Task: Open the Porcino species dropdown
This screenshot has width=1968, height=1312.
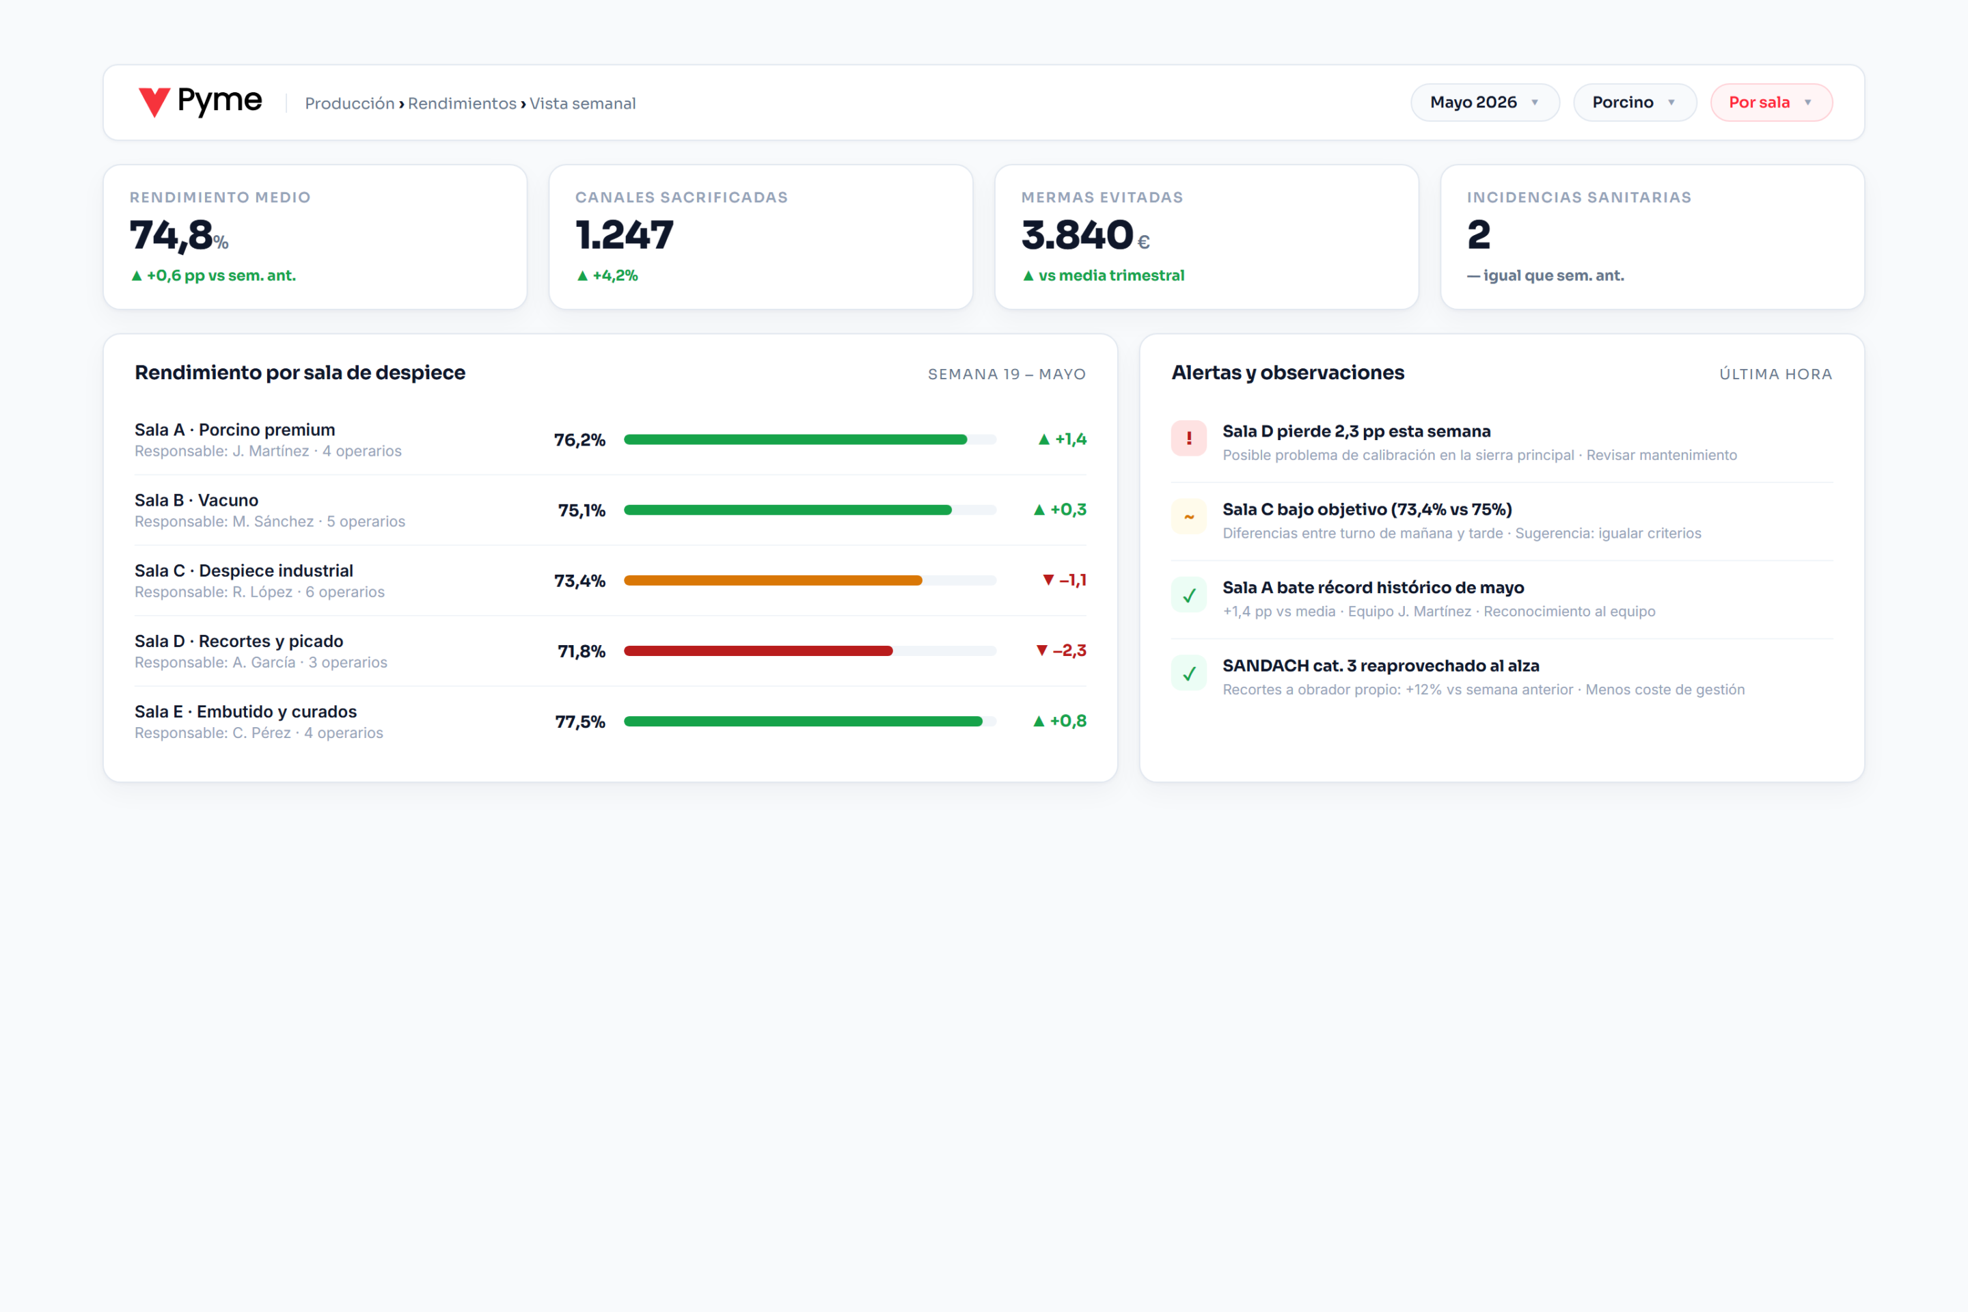Action: pyautogui.click(x=1634, y=102)
